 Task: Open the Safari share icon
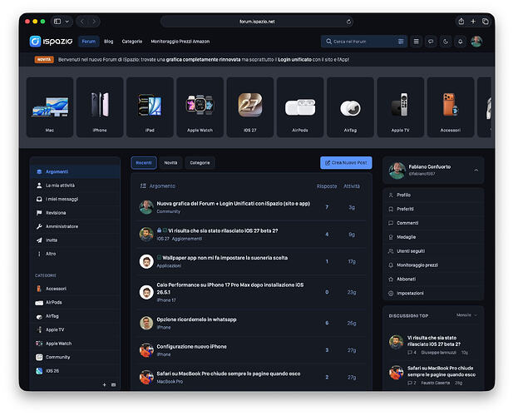[461, 22]
